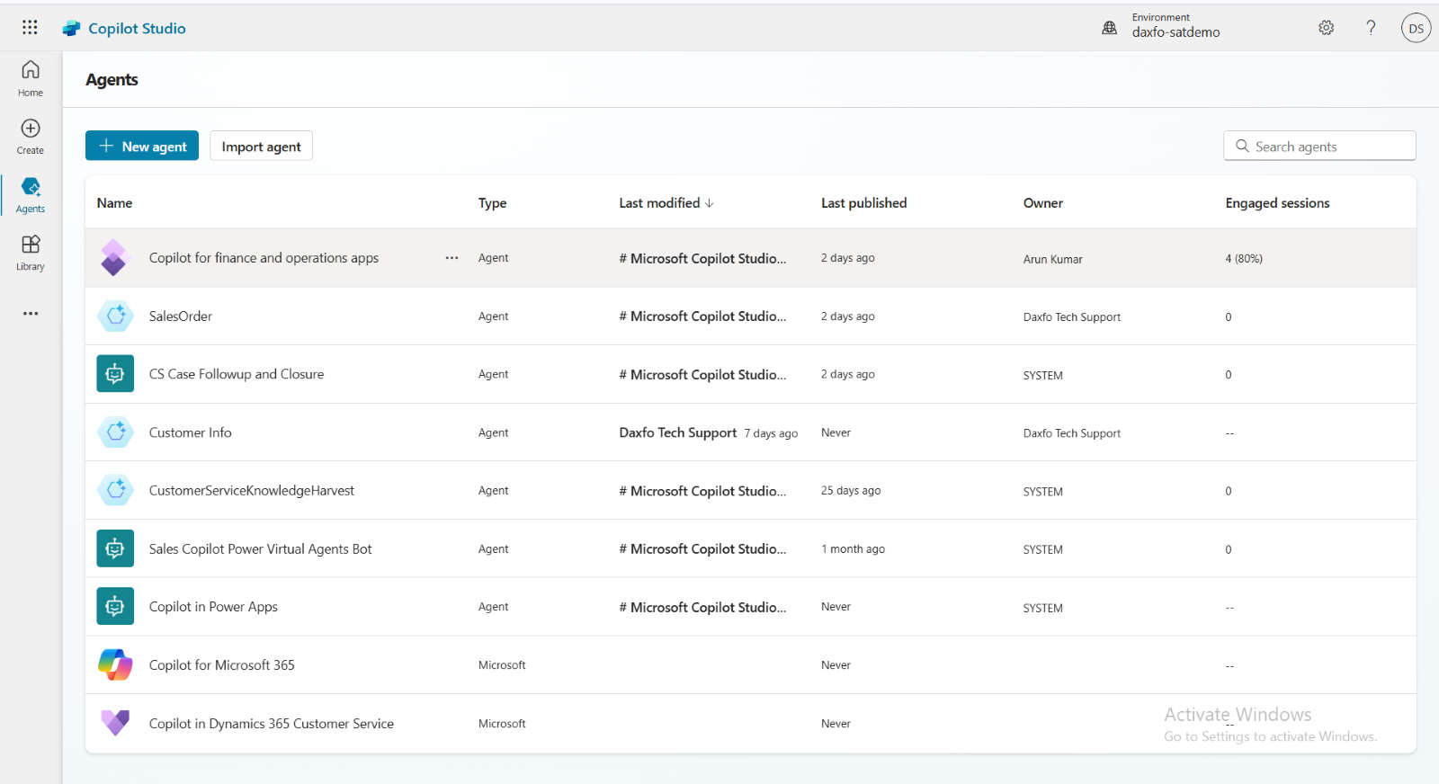
Task: Click the Engaged sessions column header
Action: [x=1276, y=203]
